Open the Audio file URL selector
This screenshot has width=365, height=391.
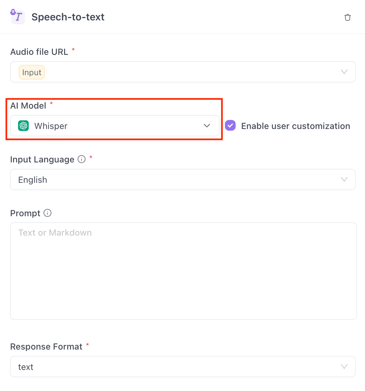(x=183, y=72)
